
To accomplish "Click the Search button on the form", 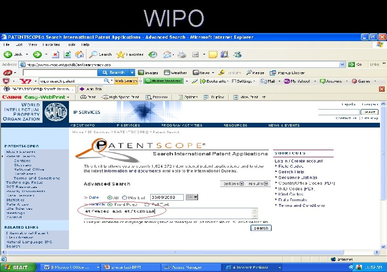I will click(x=260, y=227).
